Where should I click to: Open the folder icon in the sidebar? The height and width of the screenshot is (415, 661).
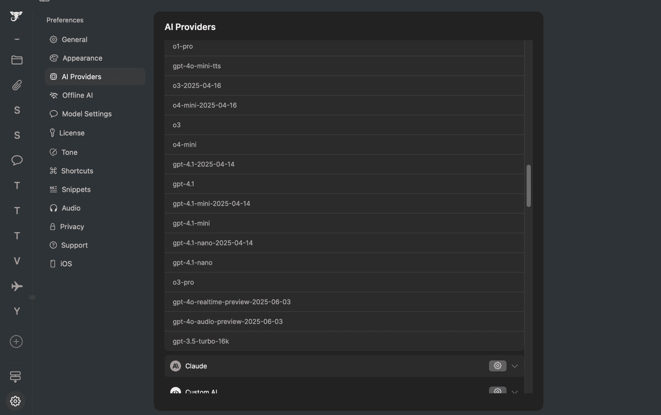[x=16, y=60]
